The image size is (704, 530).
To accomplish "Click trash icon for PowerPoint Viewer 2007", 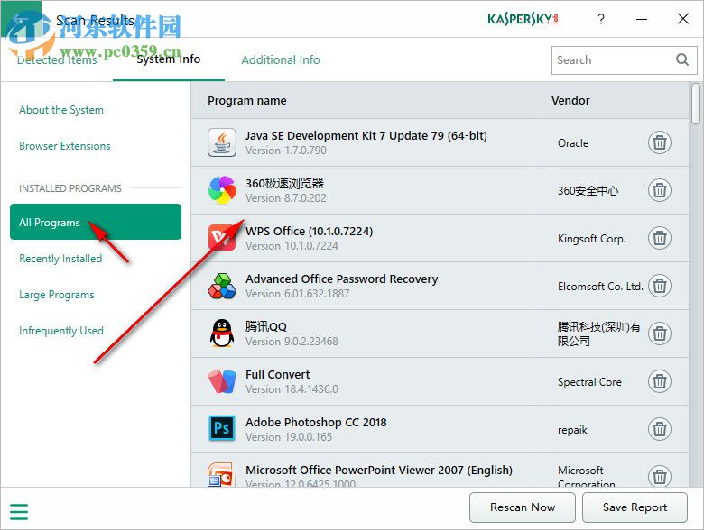I will click(x=659, y=476).
